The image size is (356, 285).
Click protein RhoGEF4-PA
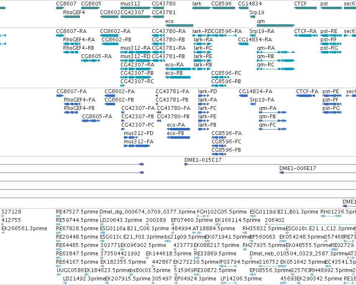click(79, 100)
